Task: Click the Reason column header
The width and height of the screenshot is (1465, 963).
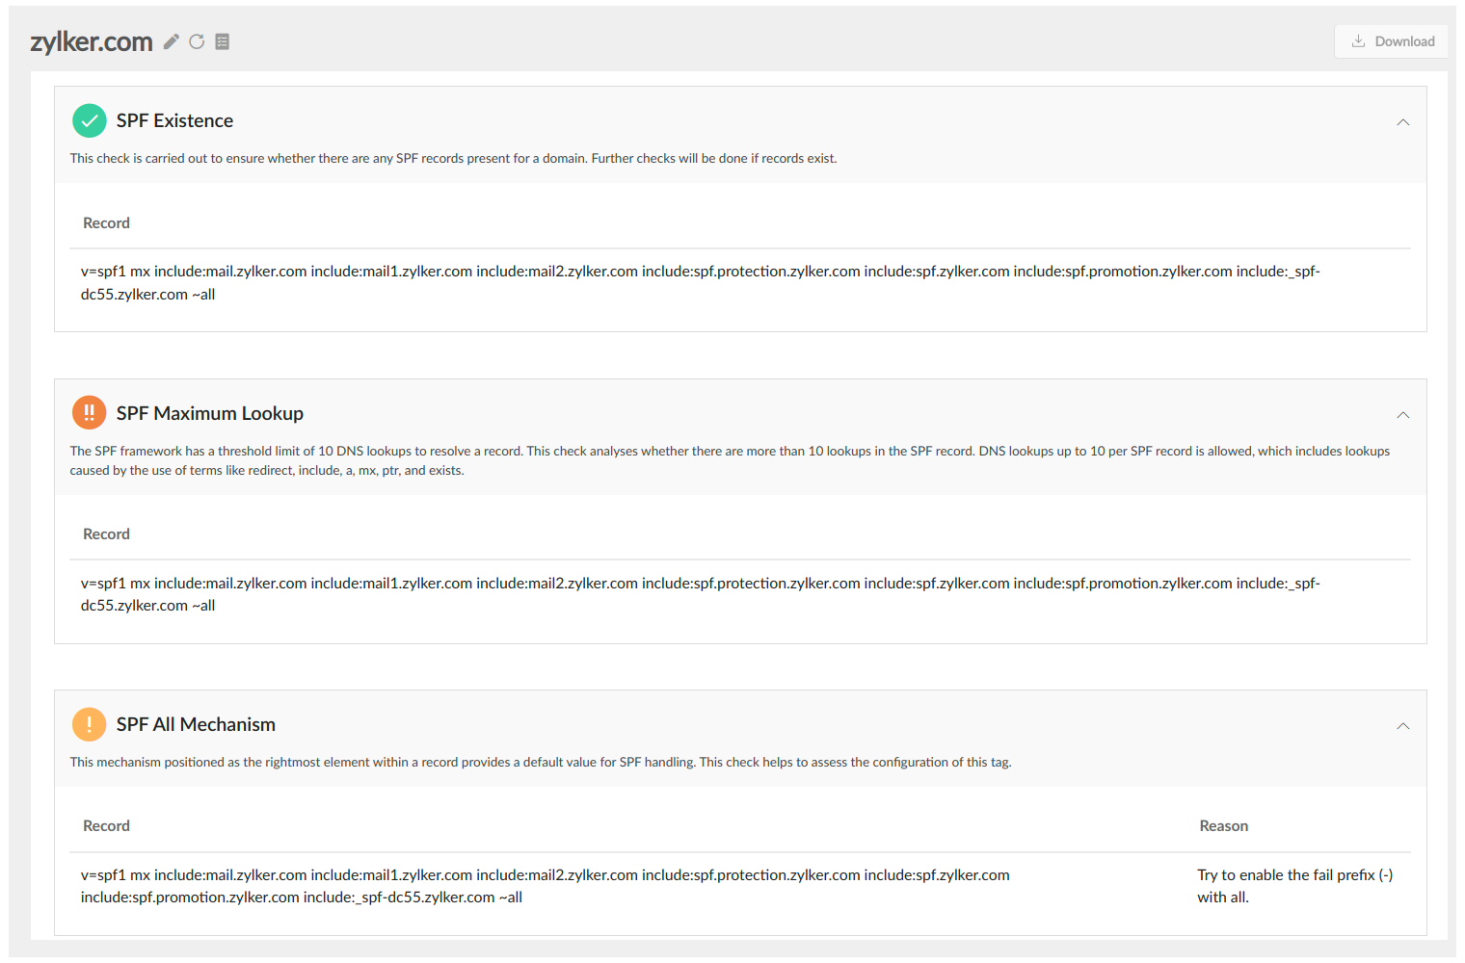Action: (x=1223, y=825)
